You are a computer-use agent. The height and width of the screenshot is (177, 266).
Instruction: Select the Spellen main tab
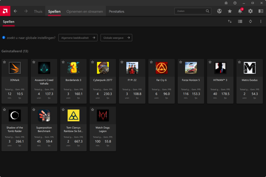click(54, 11)
